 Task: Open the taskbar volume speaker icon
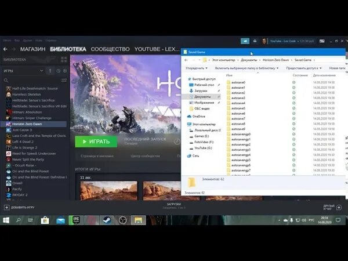(304, 220)
